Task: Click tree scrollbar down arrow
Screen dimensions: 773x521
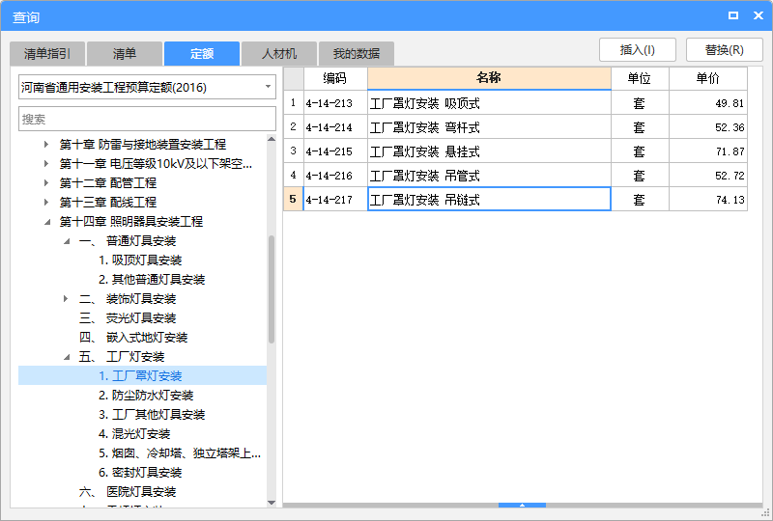Action: coord(272,503)
